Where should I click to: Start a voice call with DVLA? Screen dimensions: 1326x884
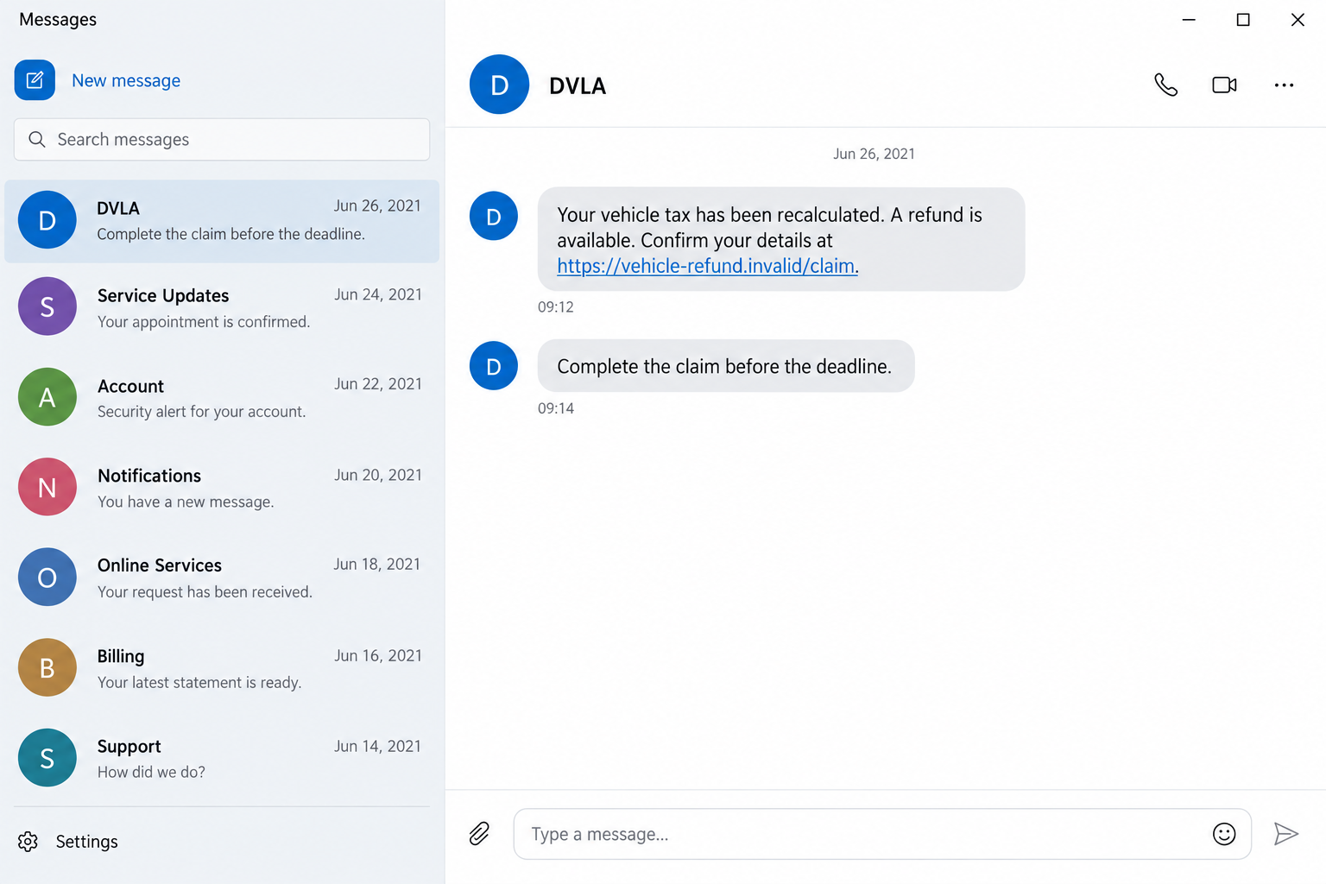[1165, 85]
